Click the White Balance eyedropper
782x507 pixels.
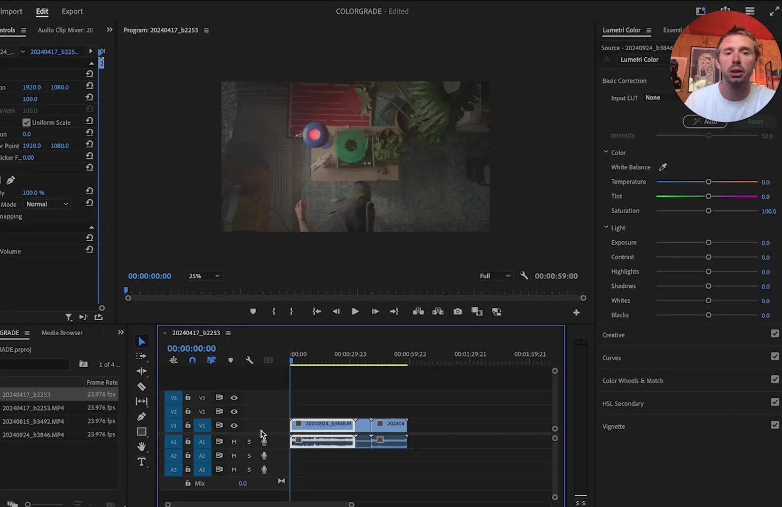pos(663,167)
